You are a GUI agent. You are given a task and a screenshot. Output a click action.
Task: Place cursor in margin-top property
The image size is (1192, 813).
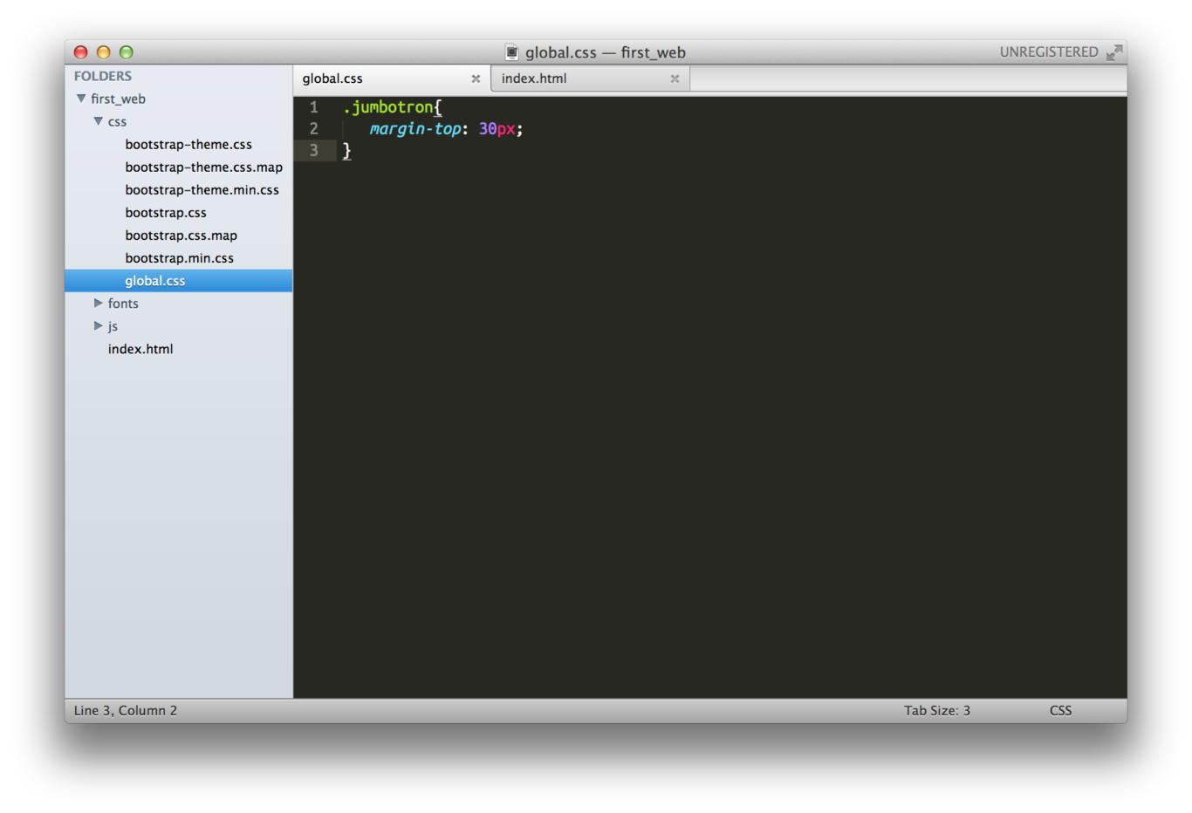click(415, 129)
